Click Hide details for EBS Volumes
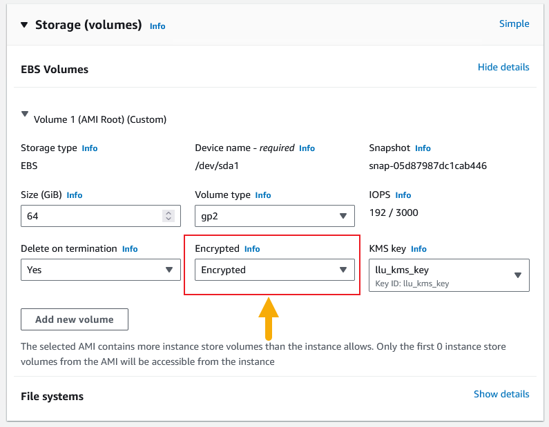The height and width of the screenshot is (427, 549). [x=503, y=67]
